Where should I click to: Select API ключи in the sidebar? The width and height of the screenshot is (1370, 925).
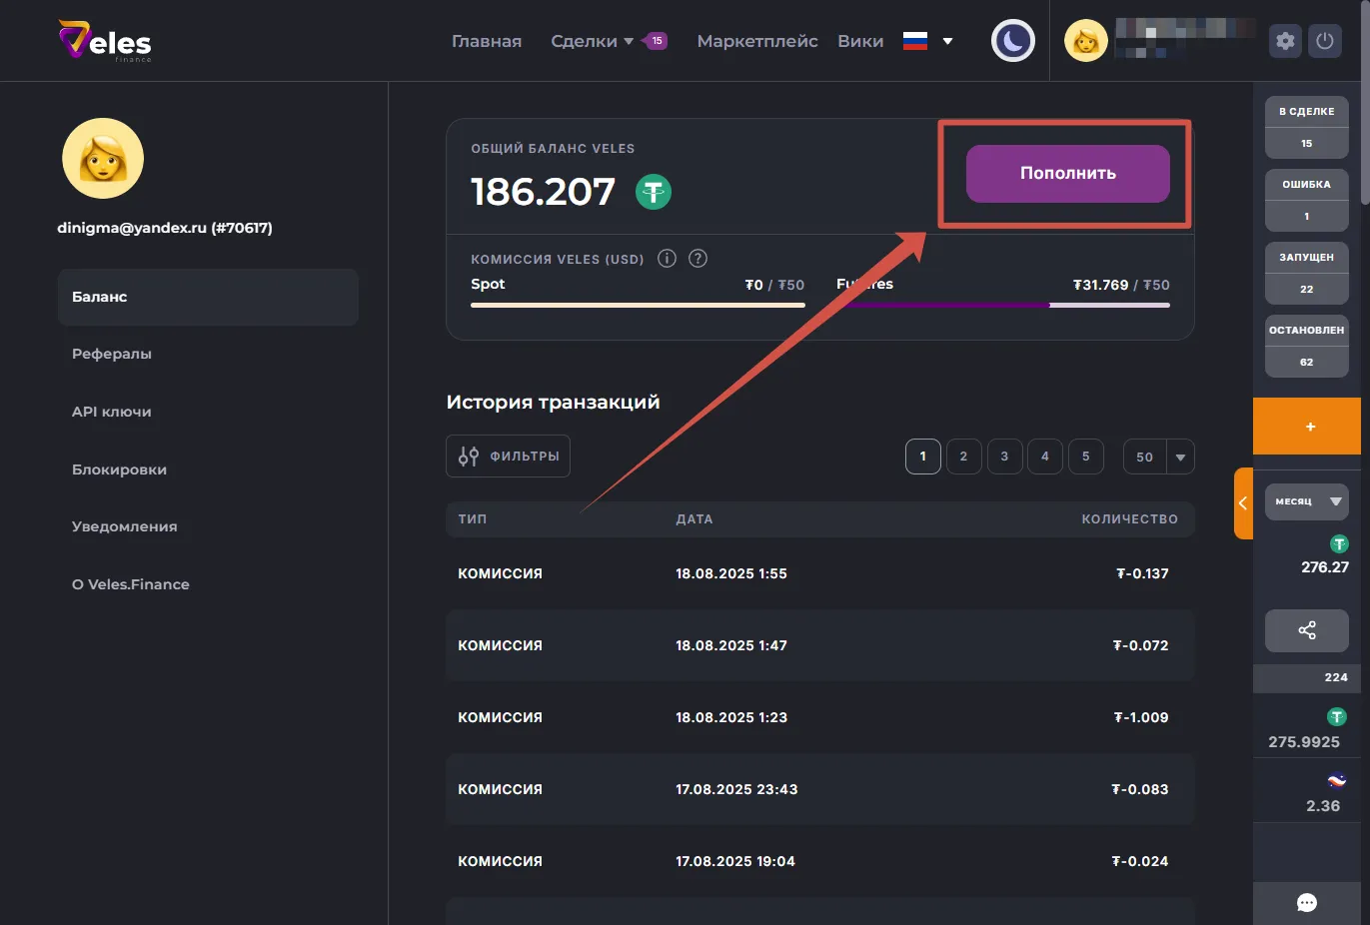click(x=112, y=412)
